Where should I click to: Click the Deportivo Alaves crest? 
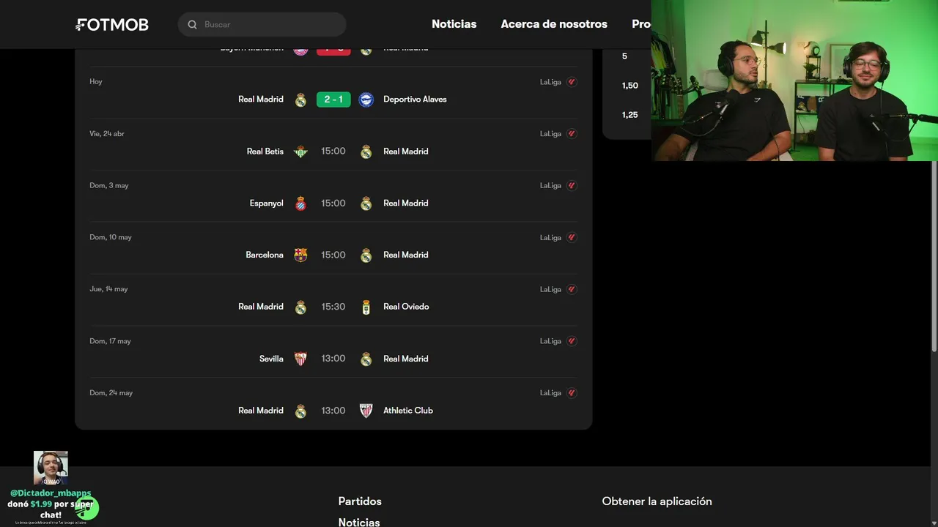[x=366, y=100]
